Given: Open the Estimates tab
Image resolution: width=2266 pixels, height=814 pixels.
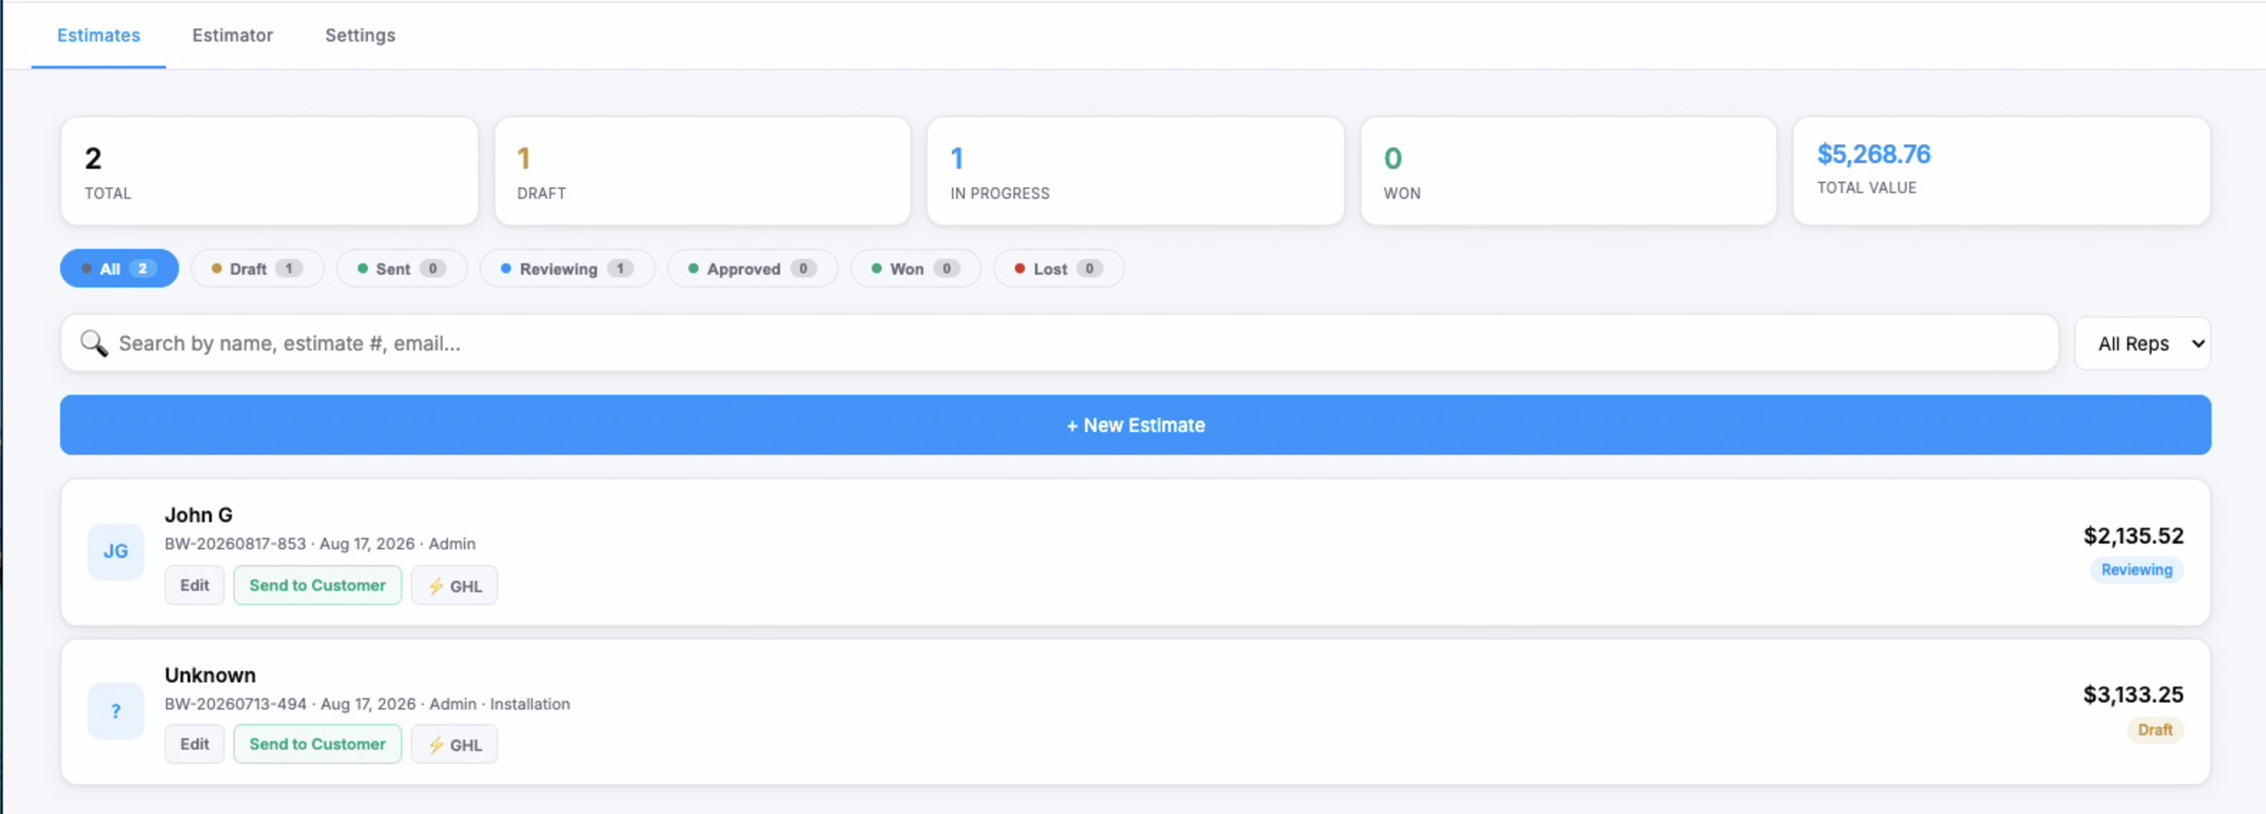Looking at the screenshot, I should pos(99,35).
